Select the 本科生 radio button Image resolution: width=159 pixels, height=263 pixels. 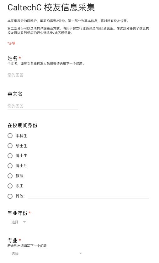click(x=10, y=136)
